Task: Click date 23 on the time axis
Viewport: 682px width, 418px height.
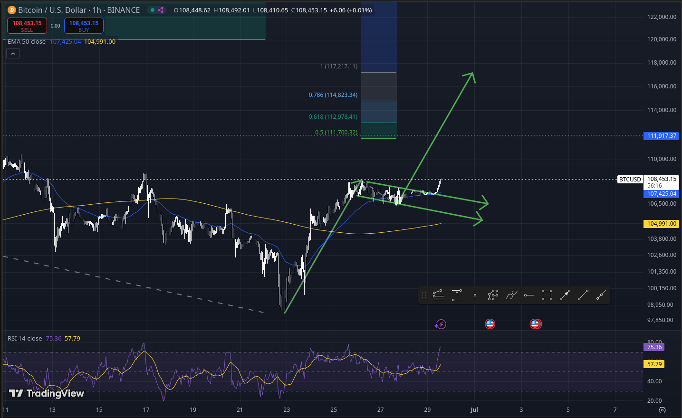Action: (287, 409)
